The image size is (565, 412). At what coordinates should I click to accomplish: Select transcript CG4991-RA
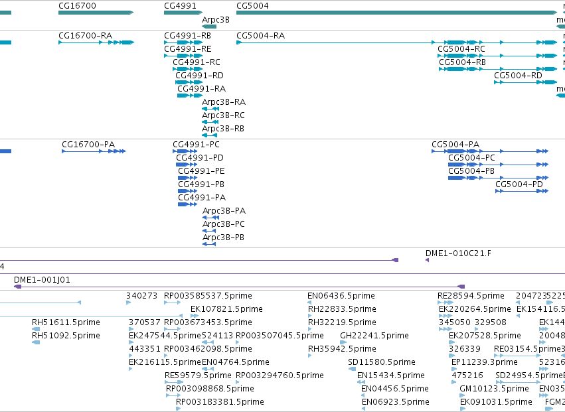[201, 89]
